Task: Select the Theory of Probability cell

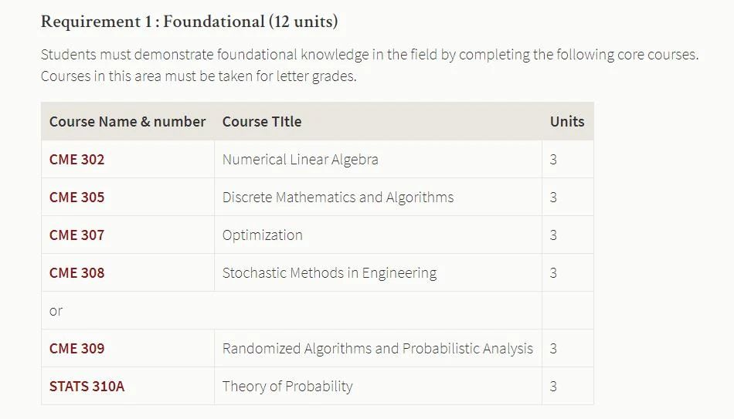Action: click(379, 387)
